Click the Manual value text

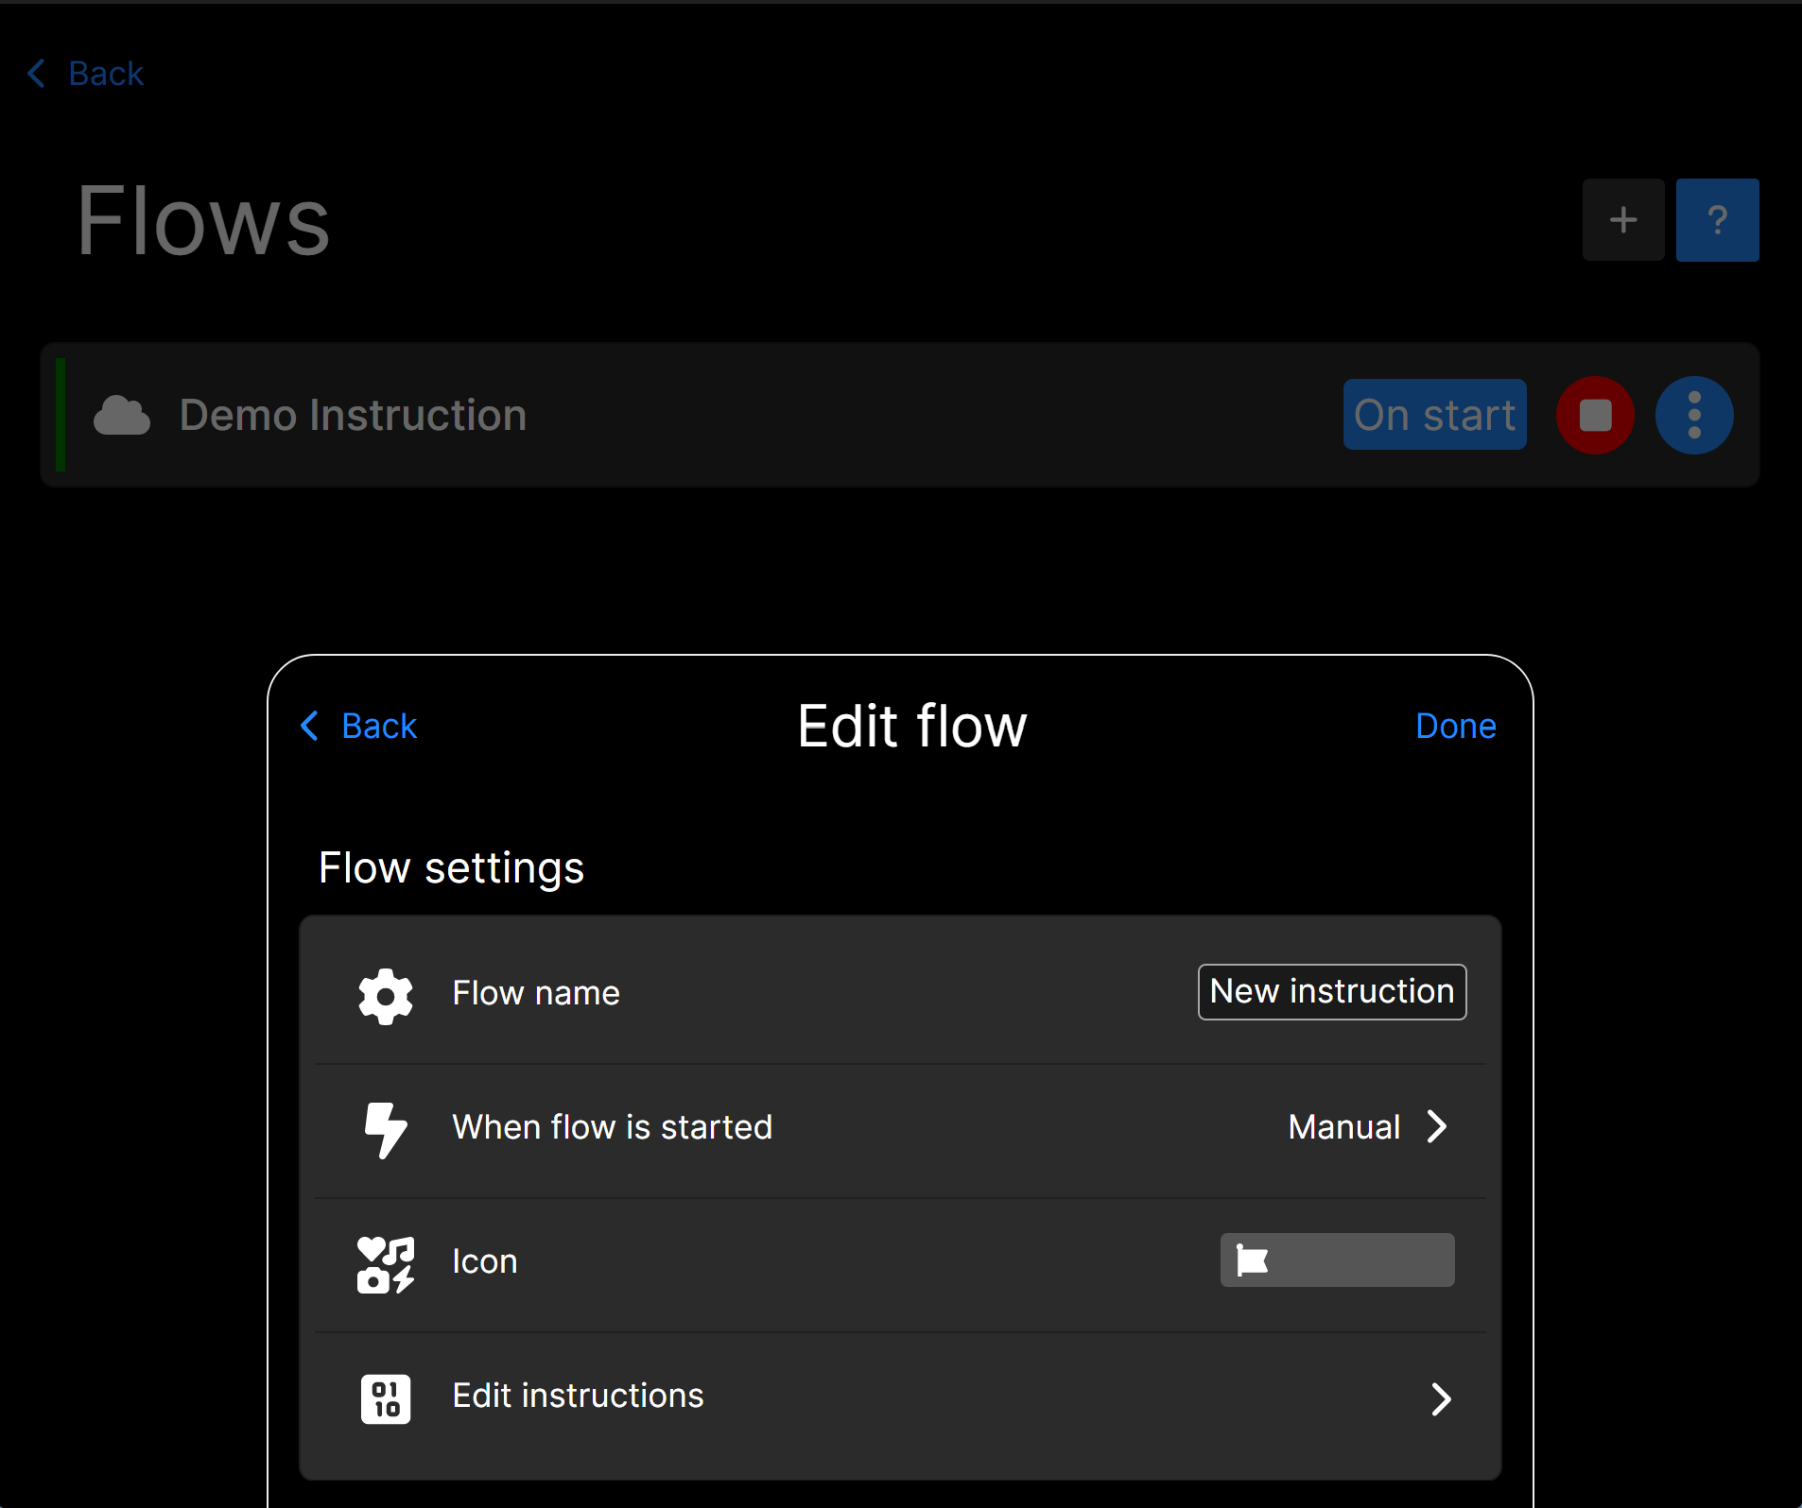coord(1343,1127)
